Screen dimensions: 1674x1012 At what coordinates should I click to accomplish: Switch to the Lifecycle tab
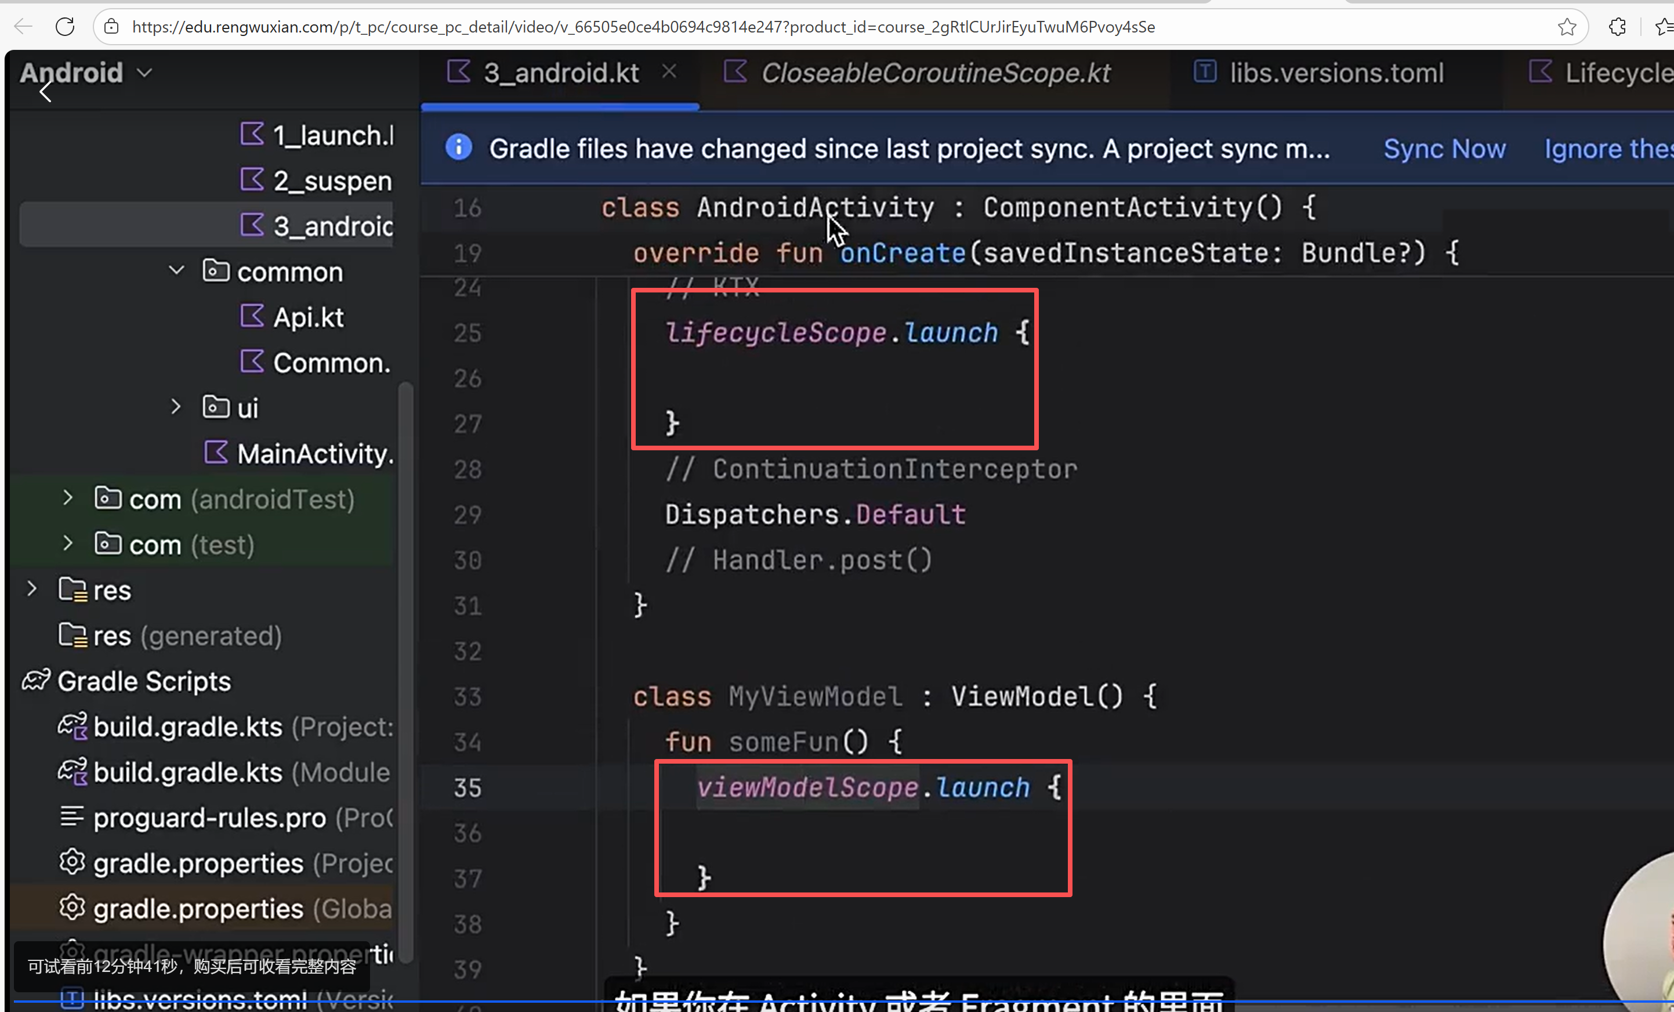[x=1601, y=73]
